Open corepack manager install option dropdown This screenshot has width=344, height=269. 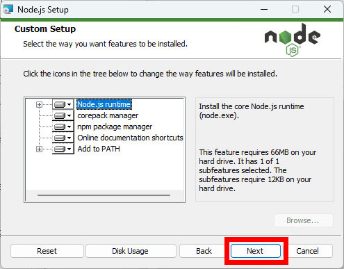tap(63, 115)
